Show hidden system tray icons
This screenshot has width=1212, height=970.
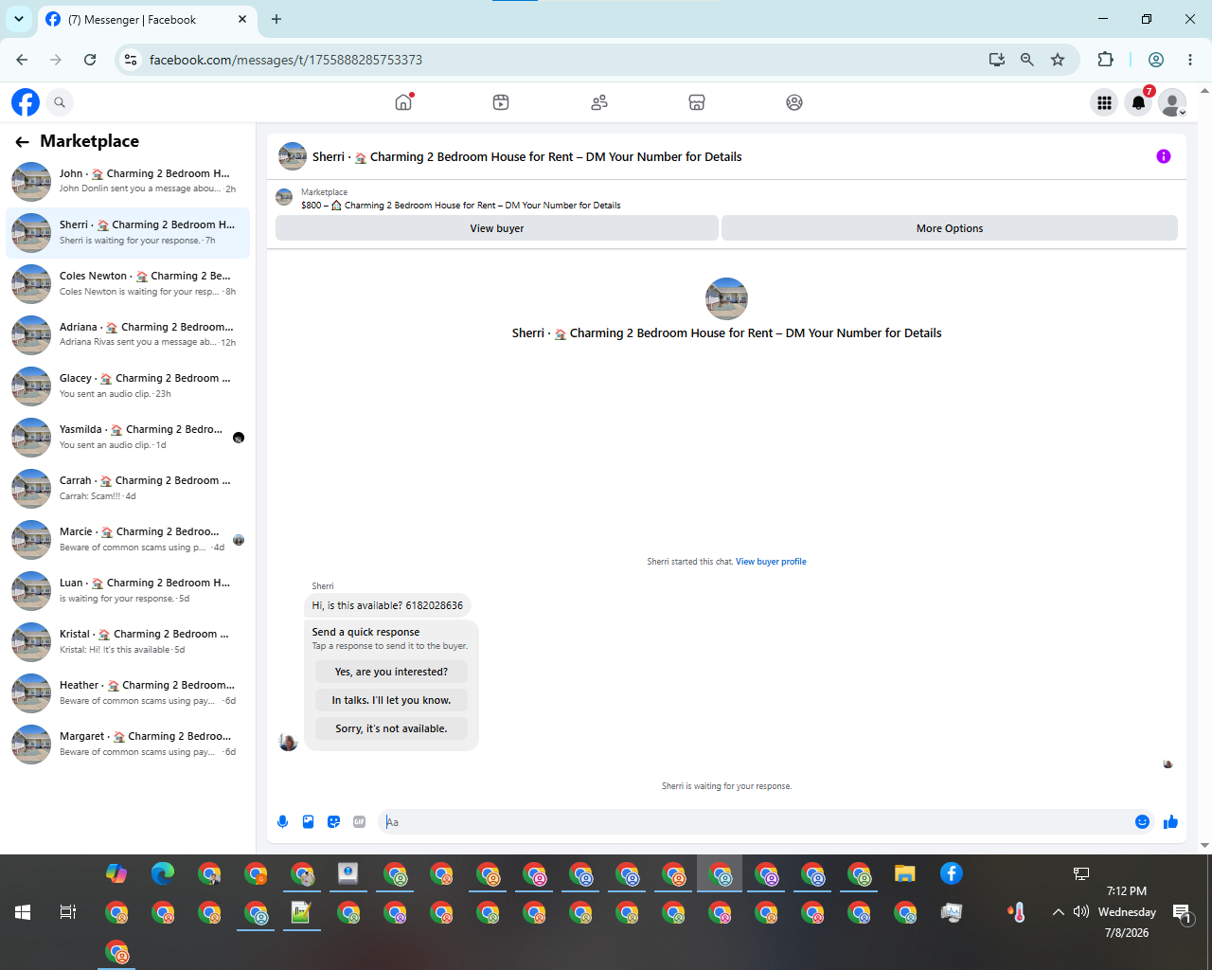coord(1058,912)
